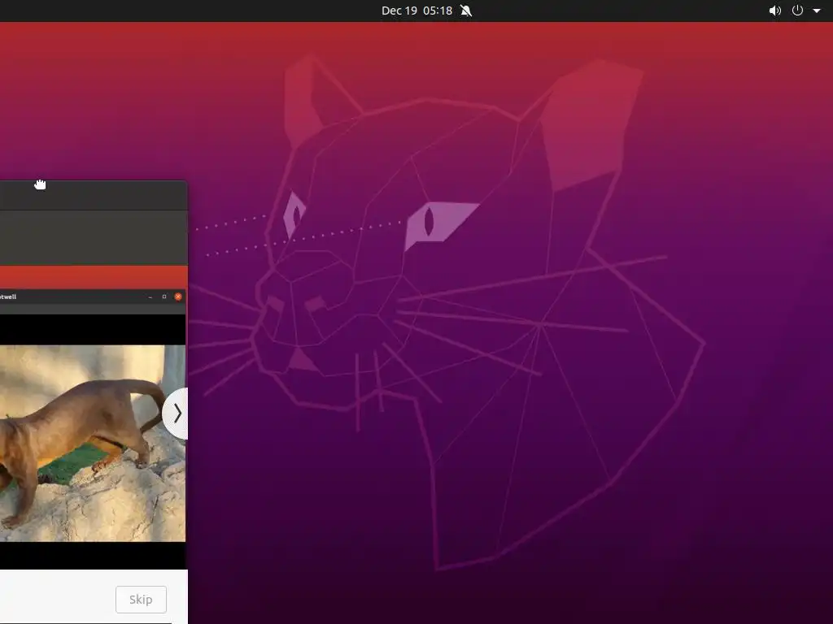Click the power icon in the top bar
This screenshot has width=833, height=624.
[797, 11]
